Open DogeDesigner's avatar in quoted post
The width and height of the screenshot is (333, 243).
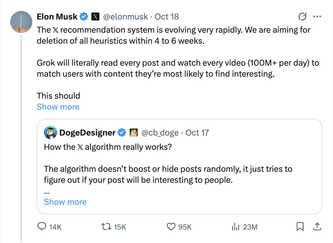(50, 133)
